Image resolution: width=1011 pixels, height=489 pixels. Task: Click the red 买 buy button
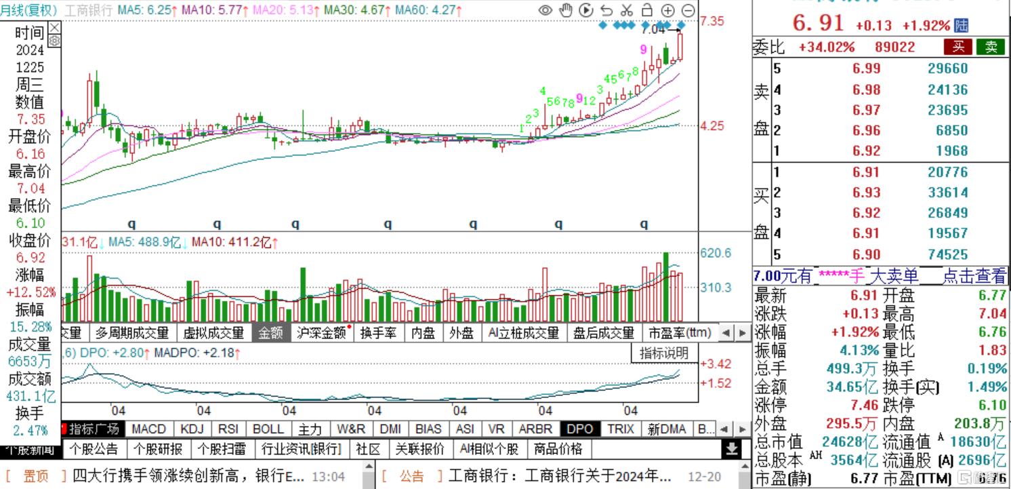tap(958, 47)
